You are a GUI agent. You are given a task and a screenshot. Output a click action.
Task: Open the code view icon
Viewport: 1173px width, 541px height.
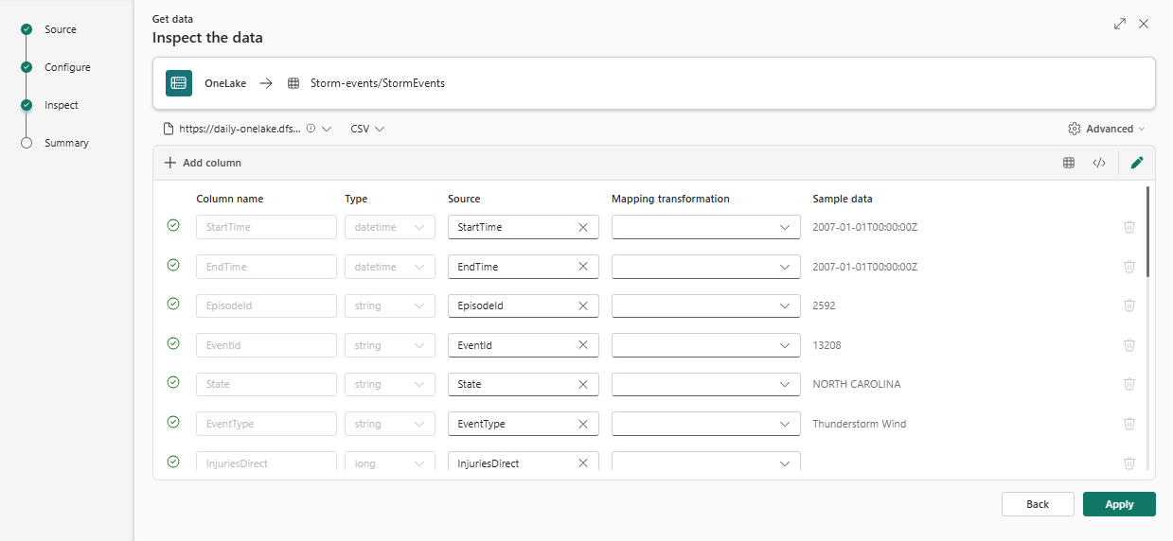[x=1099, y=163]
